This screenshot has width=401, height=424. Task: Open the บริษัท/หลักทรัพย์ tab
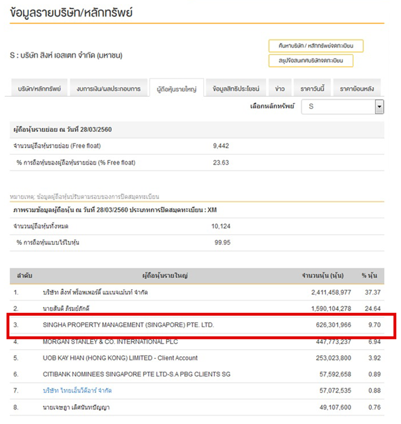39,89
